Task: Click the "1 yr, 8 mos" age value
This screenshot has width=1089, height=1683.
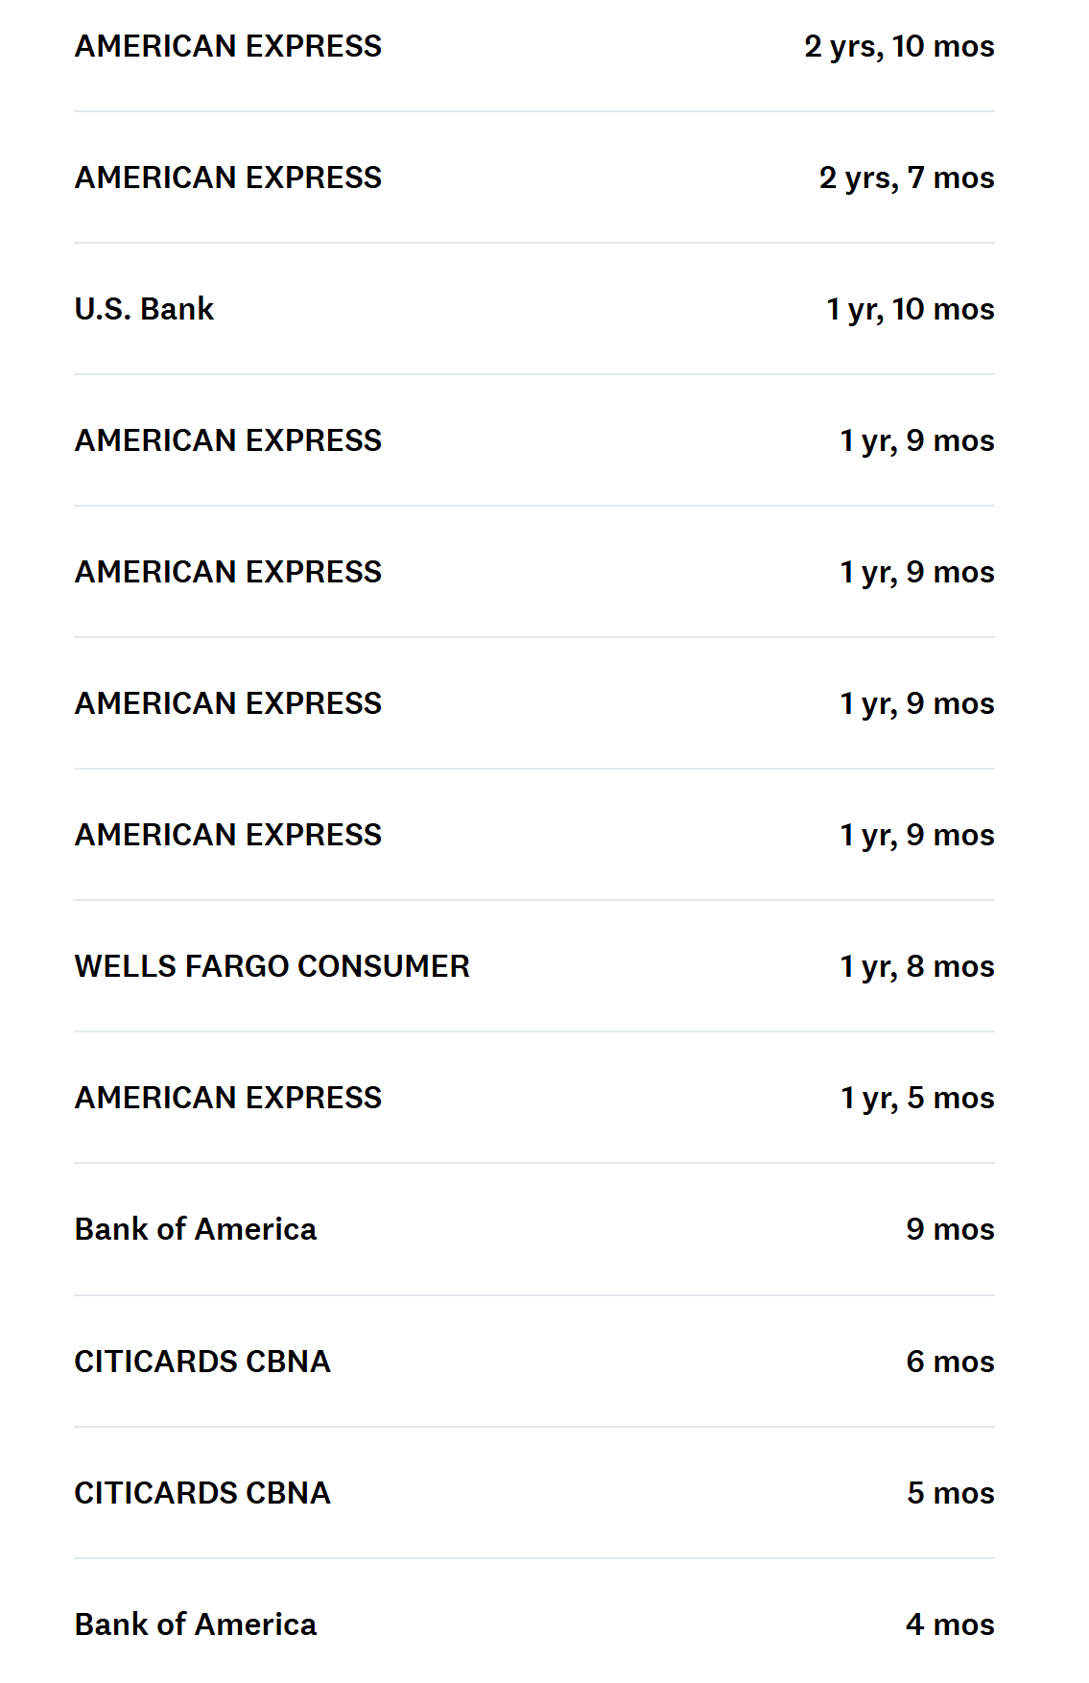Action: pos(917,966)
